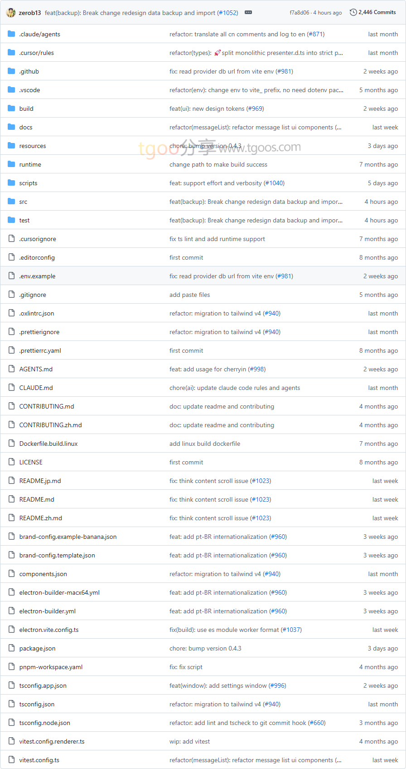Click the .vscode folder icon

(x=11, y=90)
